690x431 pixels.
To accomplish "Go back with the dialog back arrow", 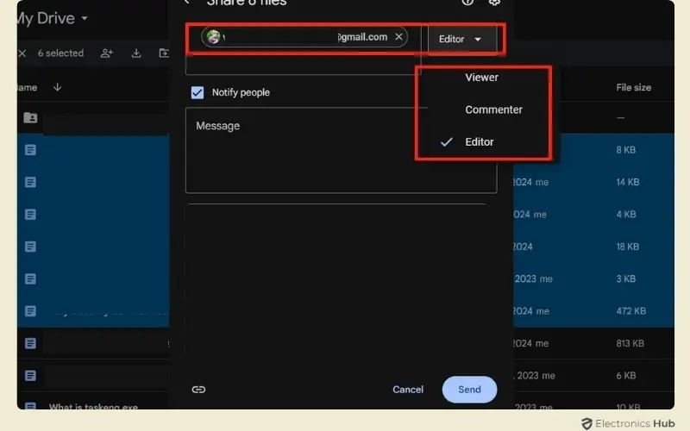I will pyautogui.click(x=187, y=3).
